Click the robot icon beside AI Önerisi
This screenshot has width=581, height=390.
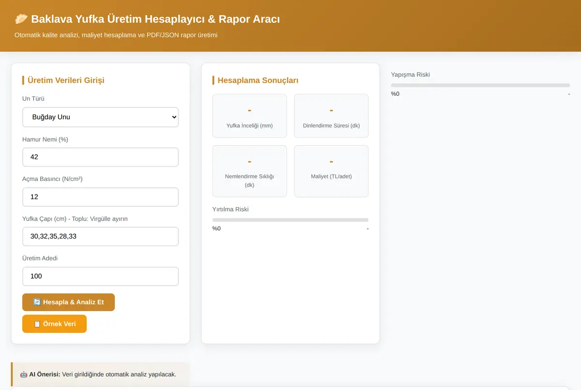coord(24,374)
